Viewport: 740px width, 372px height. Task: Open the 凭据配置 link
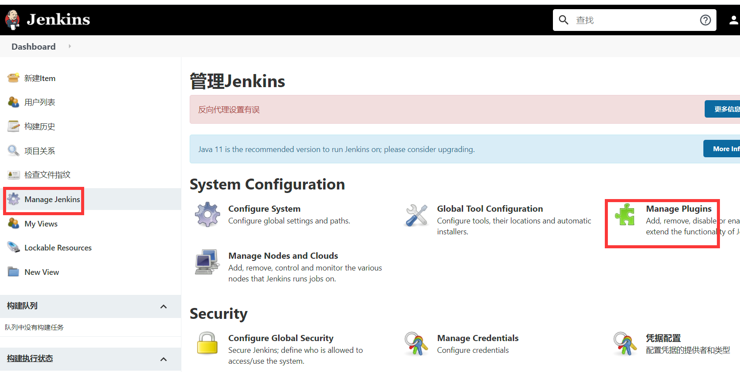[663, 338]
